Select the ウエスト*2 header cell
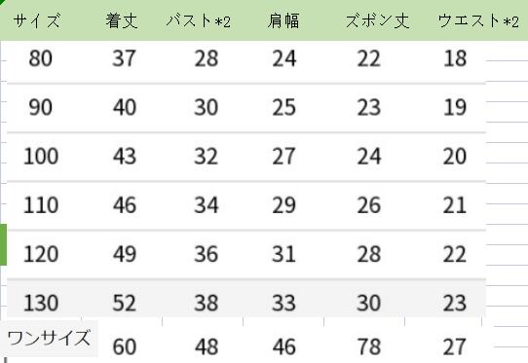The height and width of the screenshot is (363, 528). [478, 20]
